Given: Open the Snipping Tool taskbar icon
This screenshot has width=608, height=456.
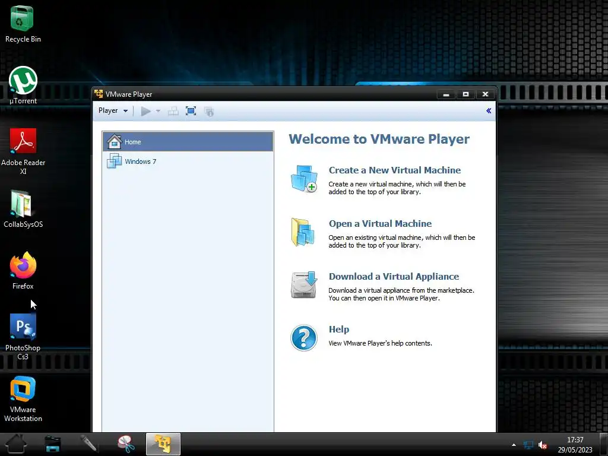Looking at the screenshot, I should 126,444.
